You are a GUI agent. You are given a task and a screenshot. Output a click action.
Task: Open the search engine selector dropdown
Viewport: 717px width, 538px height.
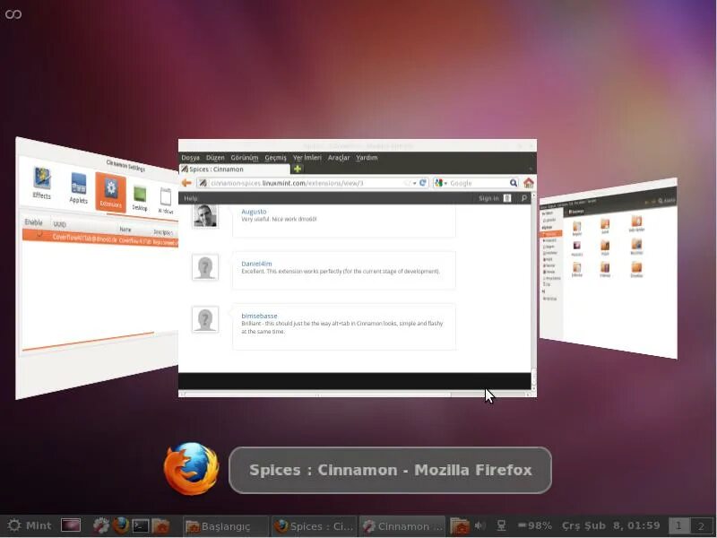(x=441, y=183)
